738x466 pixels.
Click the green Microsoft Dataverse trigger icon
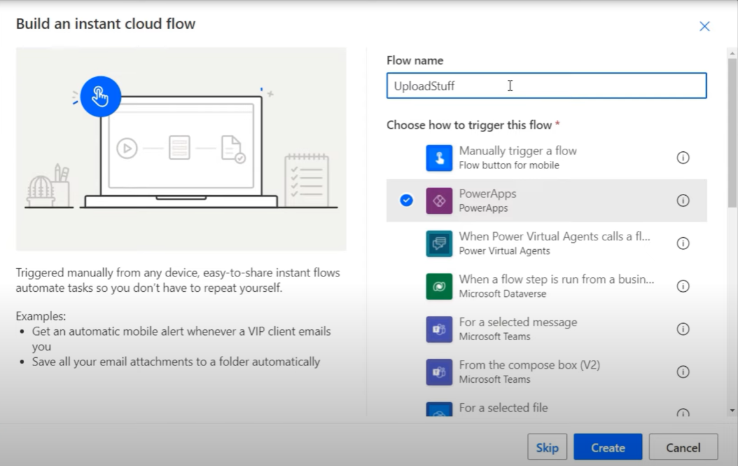pyautogui.click(x=439, y=286)
